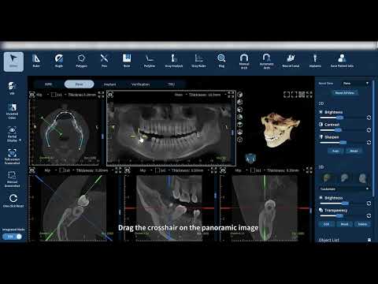The image size is (378, 284).
Task: Reset the 2D Brightness with its circular arrow
Action: 369,118
